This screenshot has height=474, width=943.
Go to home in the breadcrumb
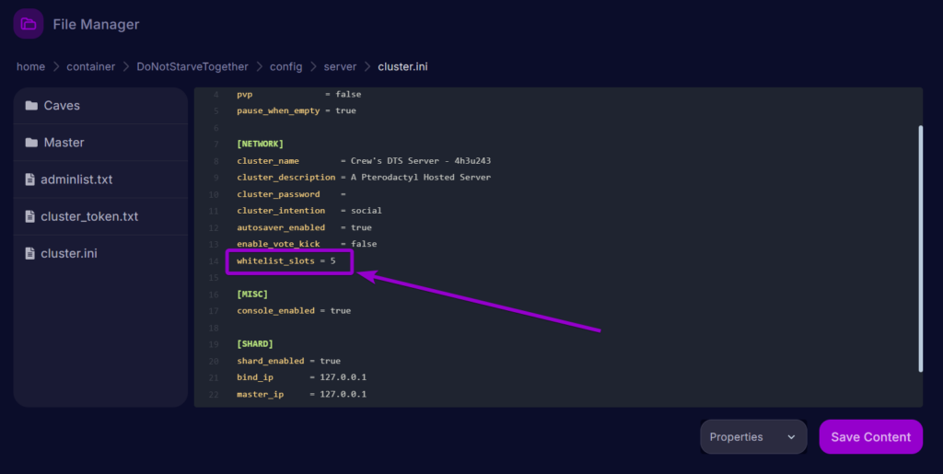[30, 66]
